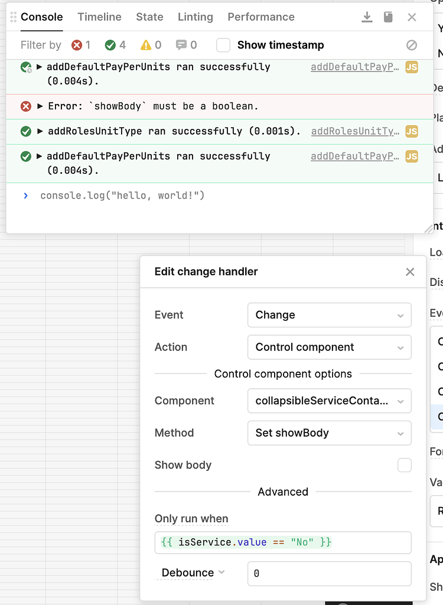Filter console by errors
443x605 pixels.
click(77, 45)
